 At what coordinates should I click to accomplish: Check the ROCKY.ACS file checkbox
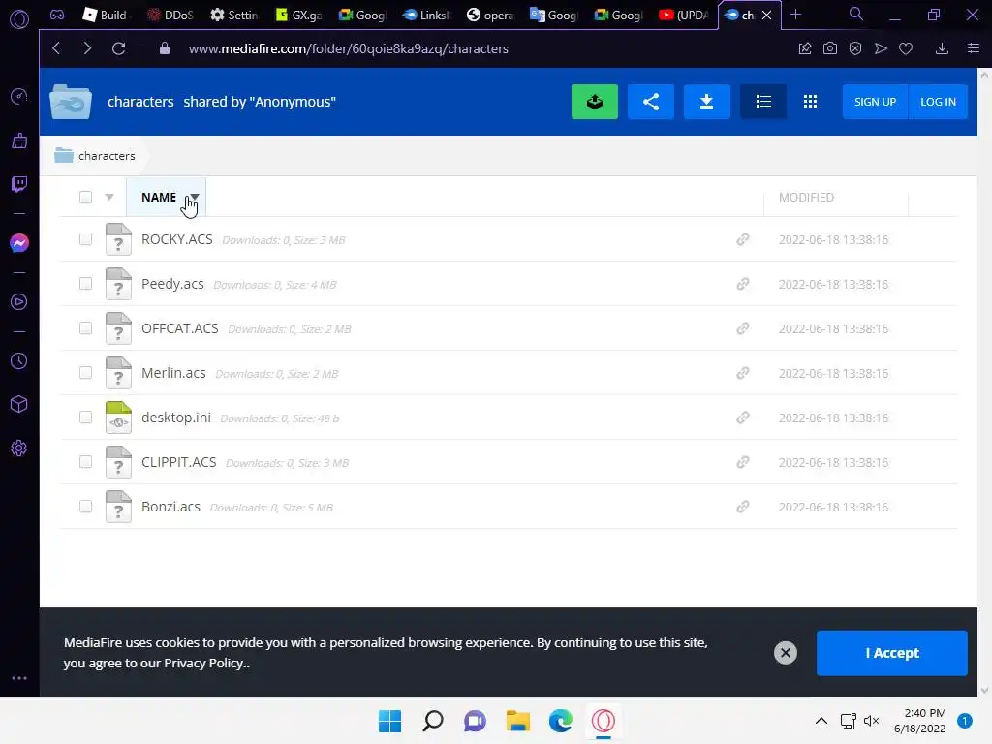point(85,238)
